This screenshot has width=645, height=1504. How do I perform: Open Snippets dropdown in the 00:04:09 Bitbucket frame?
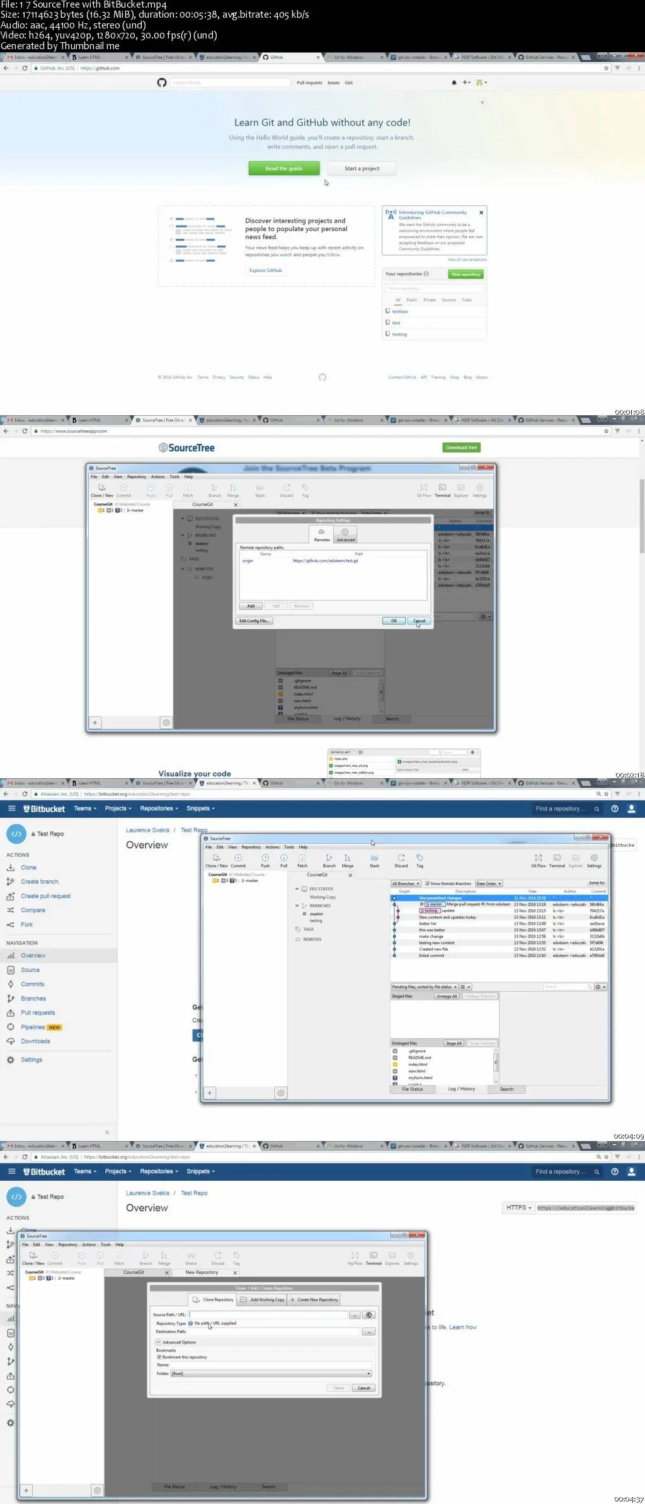pos(200,808)
